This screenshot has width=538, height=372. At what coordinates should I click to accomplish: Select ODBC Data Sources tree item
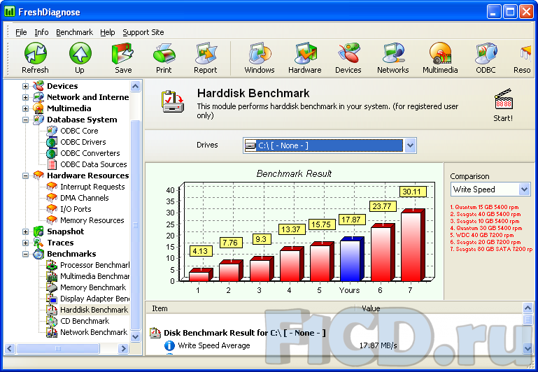click(93, 164)
